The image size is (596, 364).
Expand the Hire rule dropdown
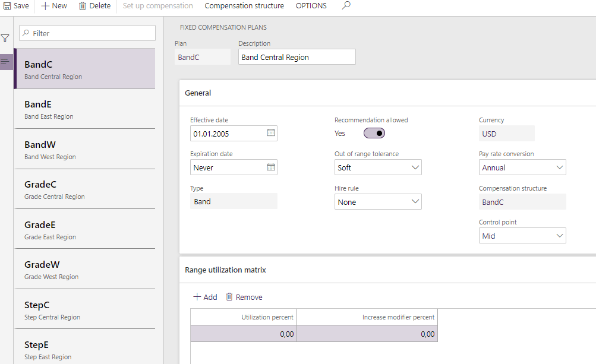[415, 202]
